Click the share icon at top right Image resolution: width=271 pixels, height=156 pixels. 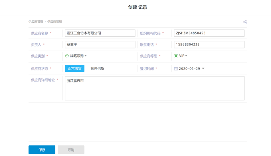tap(245, 22)
